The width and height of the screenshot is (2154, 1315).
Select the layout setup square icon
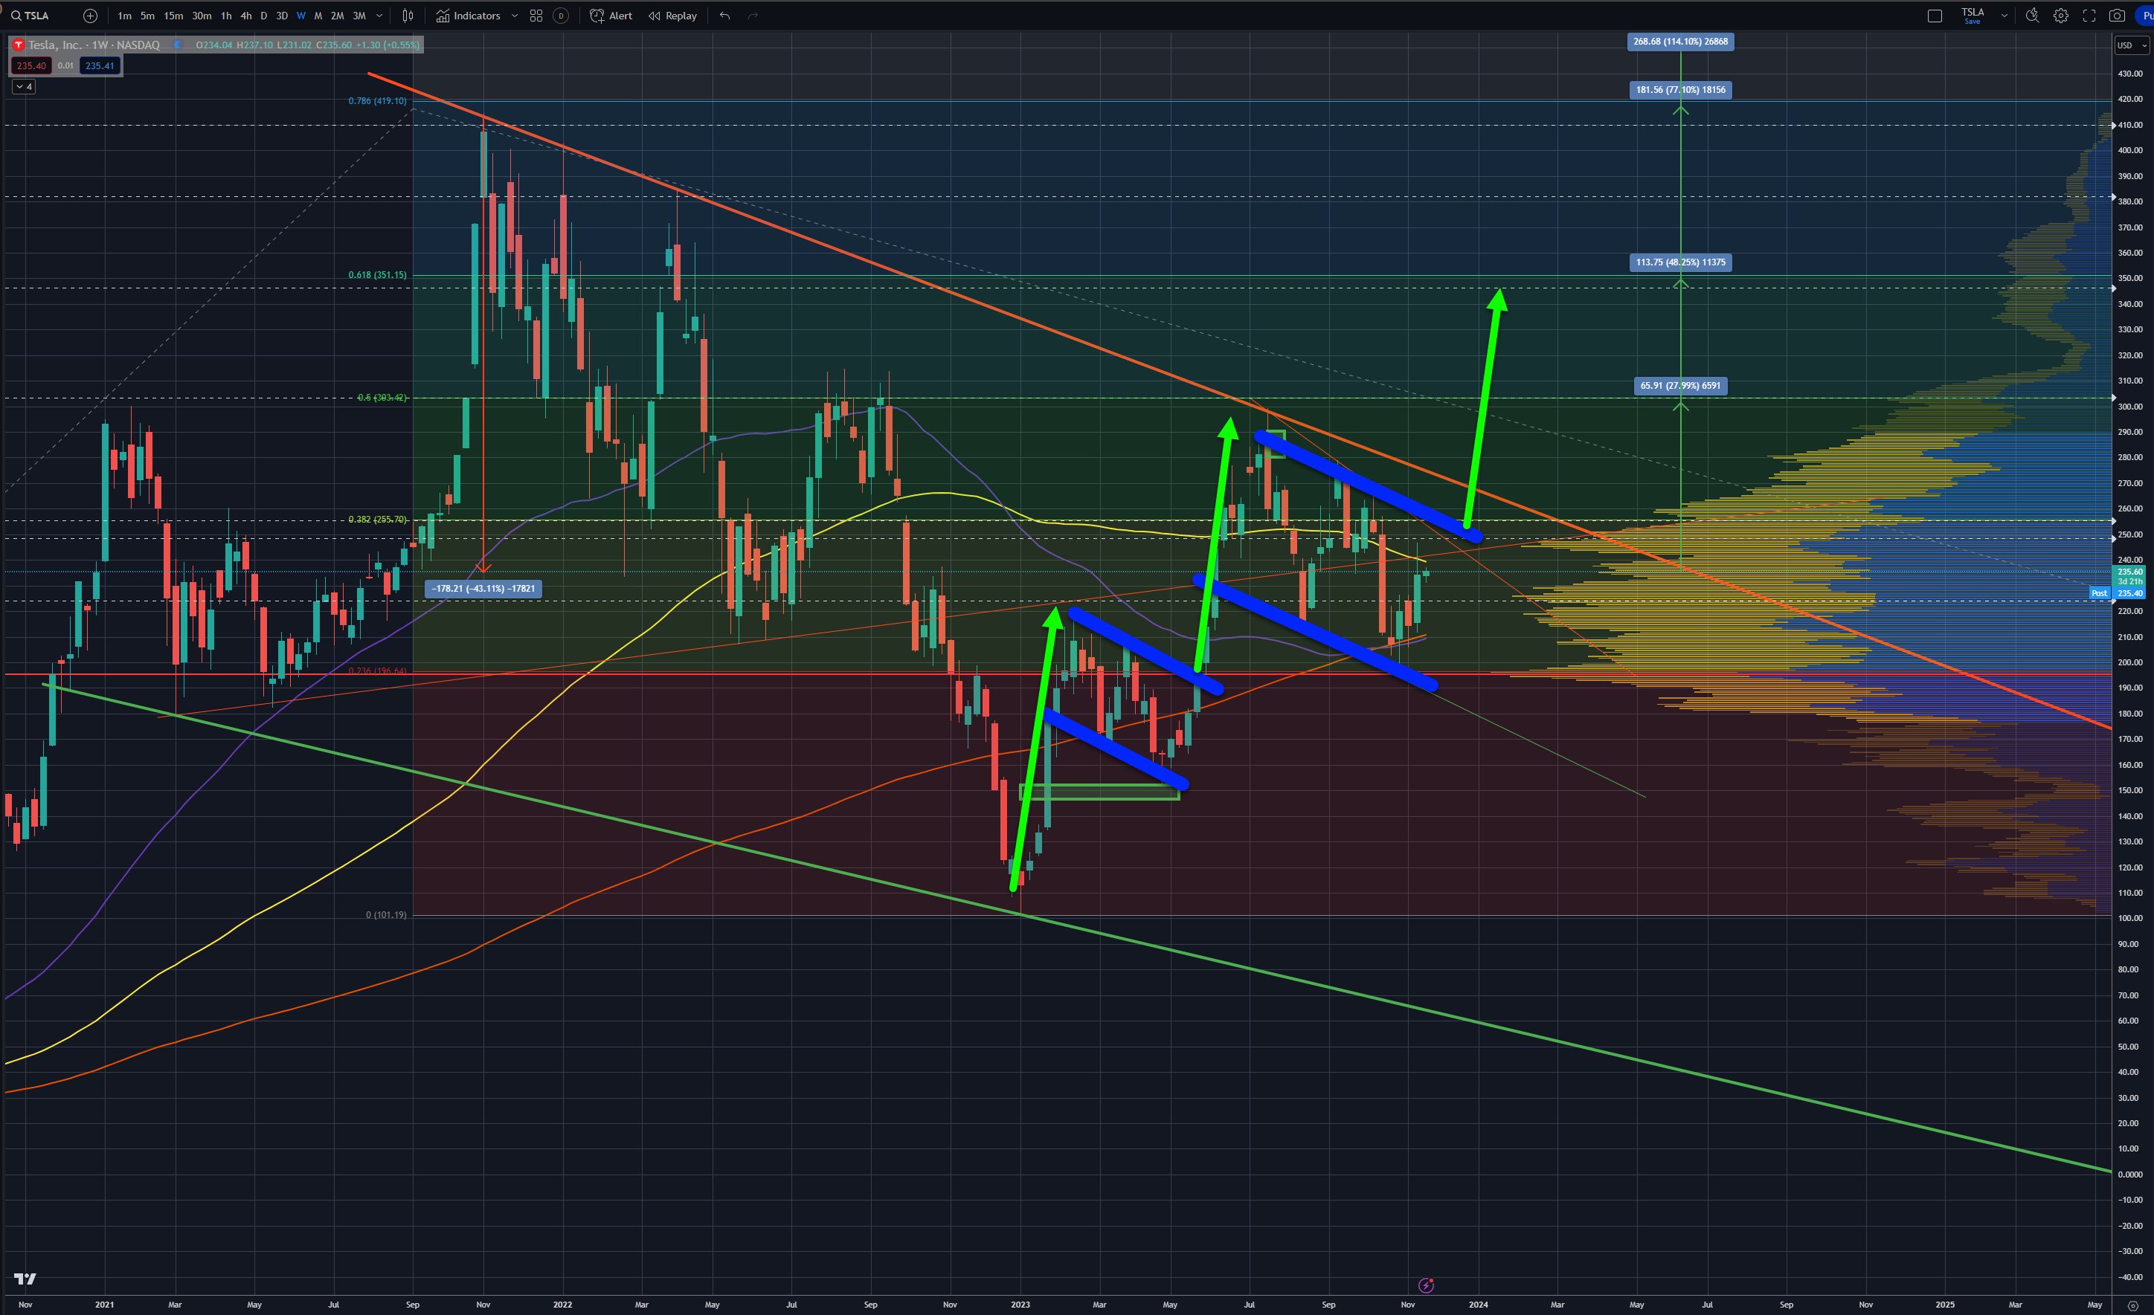pos(1935,16)
